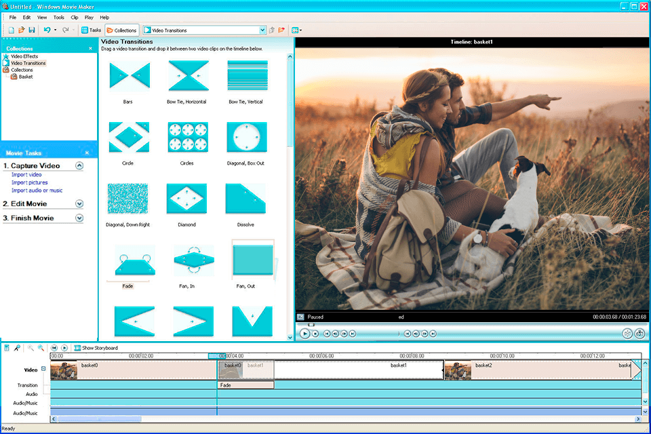Click Import audio or music link

37,191
